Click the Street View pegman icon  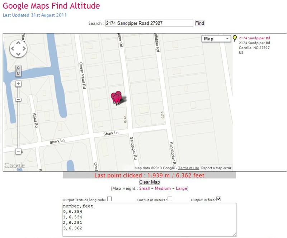(x=18, y=71)
